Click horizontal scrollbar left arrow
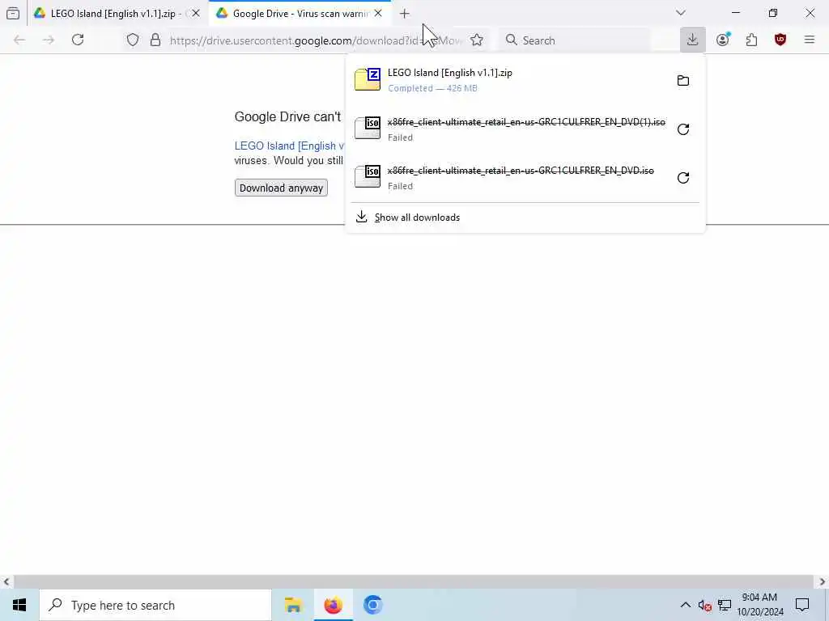Viewport: 829px width, 621px height. [x=6, y=582]
